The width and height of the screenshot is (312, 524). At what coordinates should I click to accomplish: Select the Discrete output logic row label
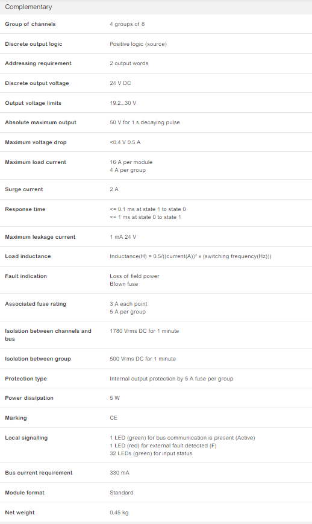34,44
